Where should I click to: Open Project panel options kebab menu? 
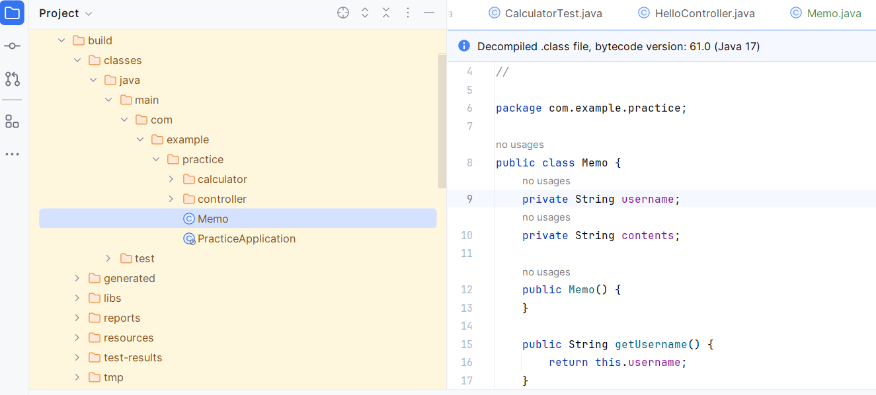pyautogui.click(x=408, y=13)
